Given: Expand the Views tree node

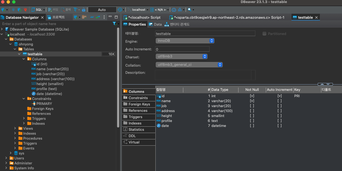Looking at the screenshot, I should 15,129.
